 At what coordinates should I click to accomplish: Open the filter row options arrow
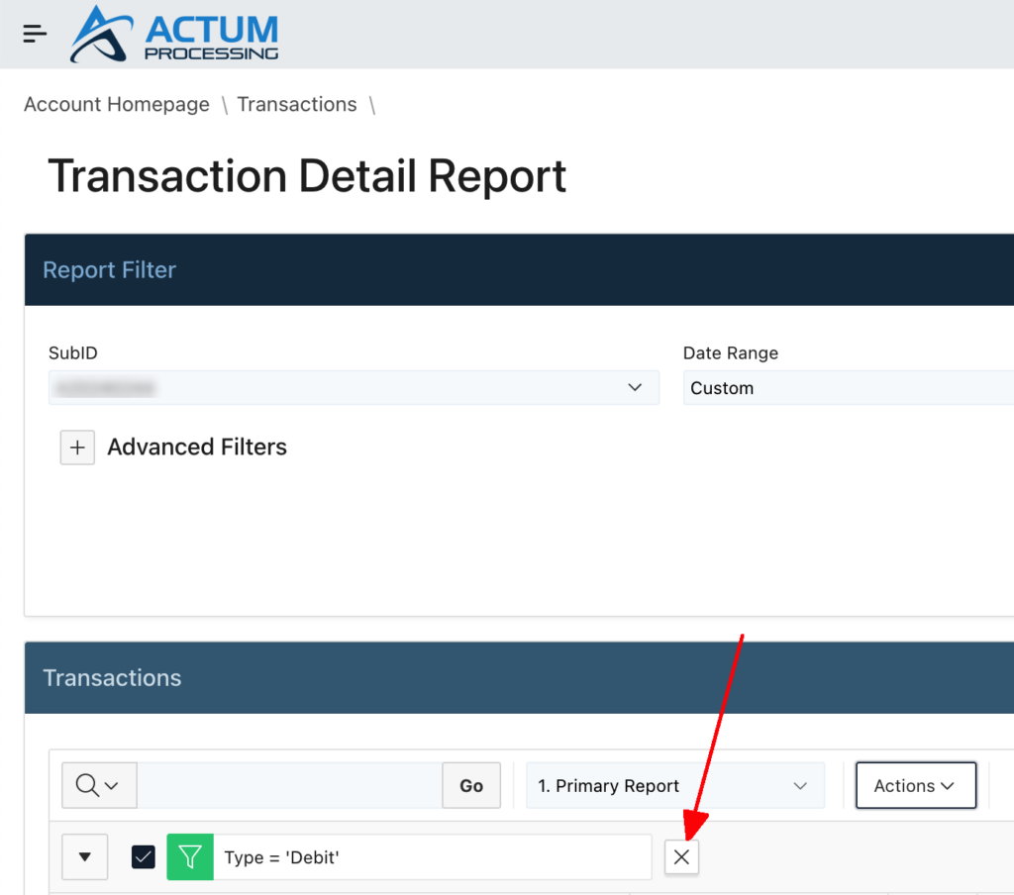coord(84,856)
